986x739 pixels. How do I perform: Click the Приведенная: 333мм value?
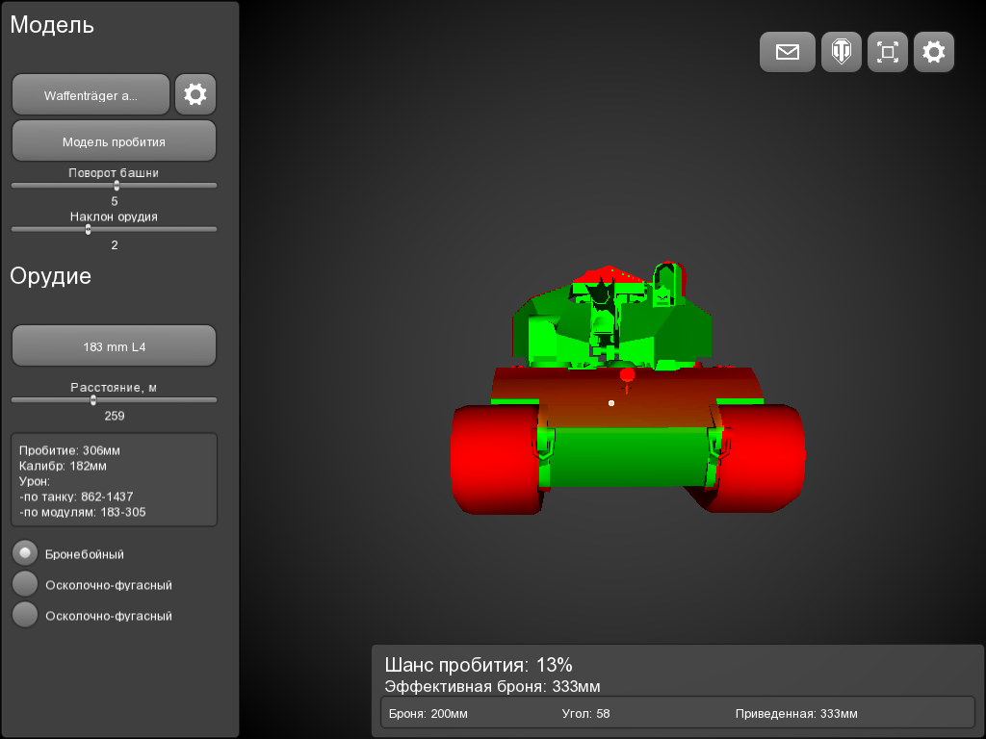[796, 714]
